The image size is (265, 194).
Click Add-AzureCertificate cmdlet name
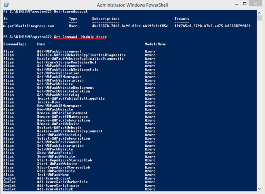point(58,186)
